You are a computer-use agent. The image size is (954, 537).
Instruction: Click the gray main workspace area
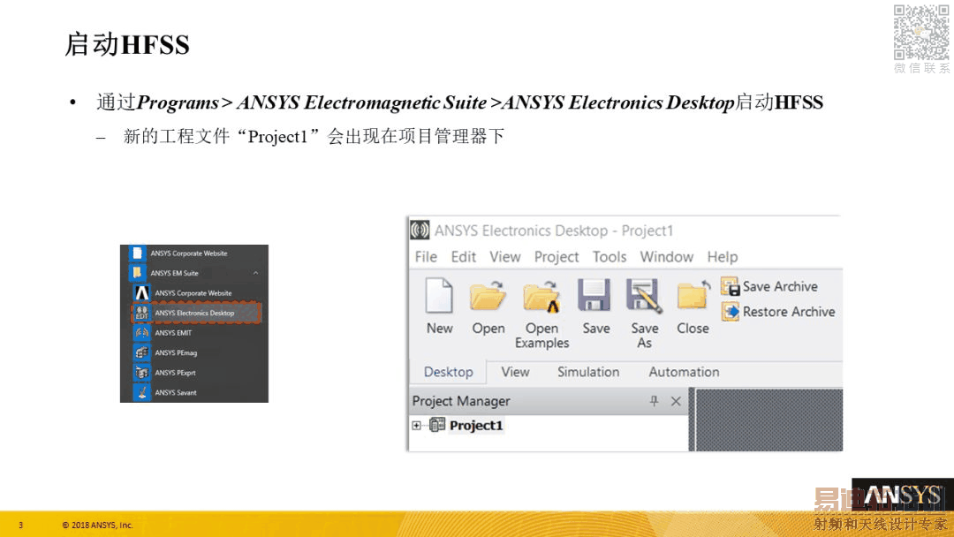pyautogui.click(x=769, y=420)
